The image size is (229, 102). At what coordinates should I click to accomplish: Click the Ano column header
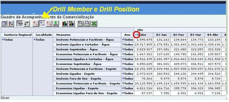coord(128,35)
